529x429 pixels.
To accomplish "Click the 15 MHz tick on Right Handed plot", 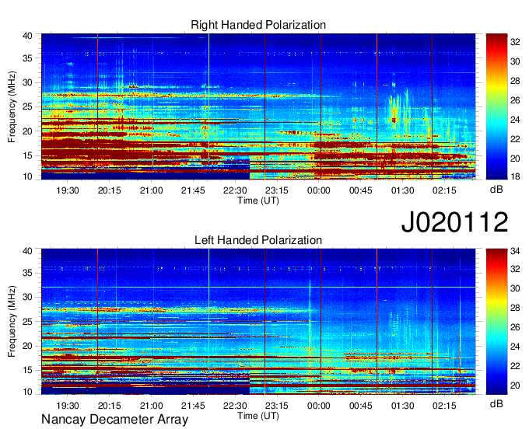I will pyautogui.click(x=27, y=155).
